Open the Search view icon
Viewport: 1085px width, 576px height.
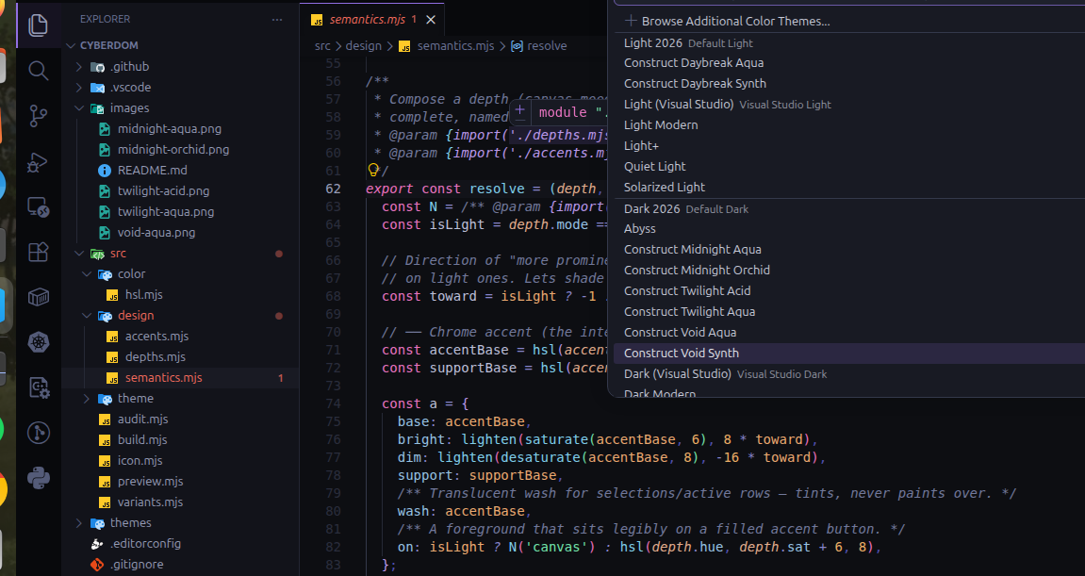click(38, 70)
